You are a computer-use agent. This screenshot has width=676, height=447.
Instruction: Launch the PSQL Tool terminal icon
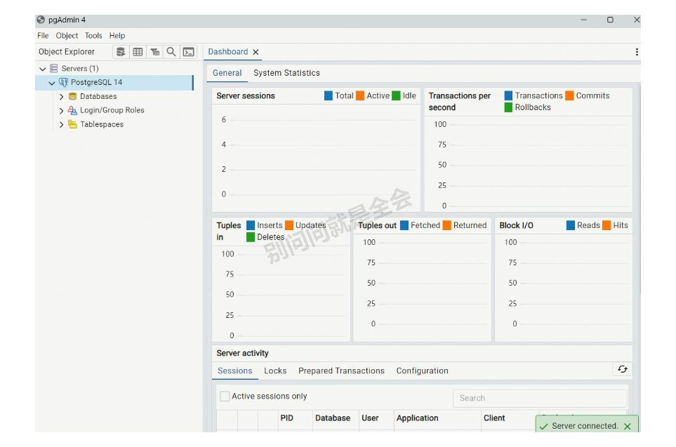click(188, 52)
